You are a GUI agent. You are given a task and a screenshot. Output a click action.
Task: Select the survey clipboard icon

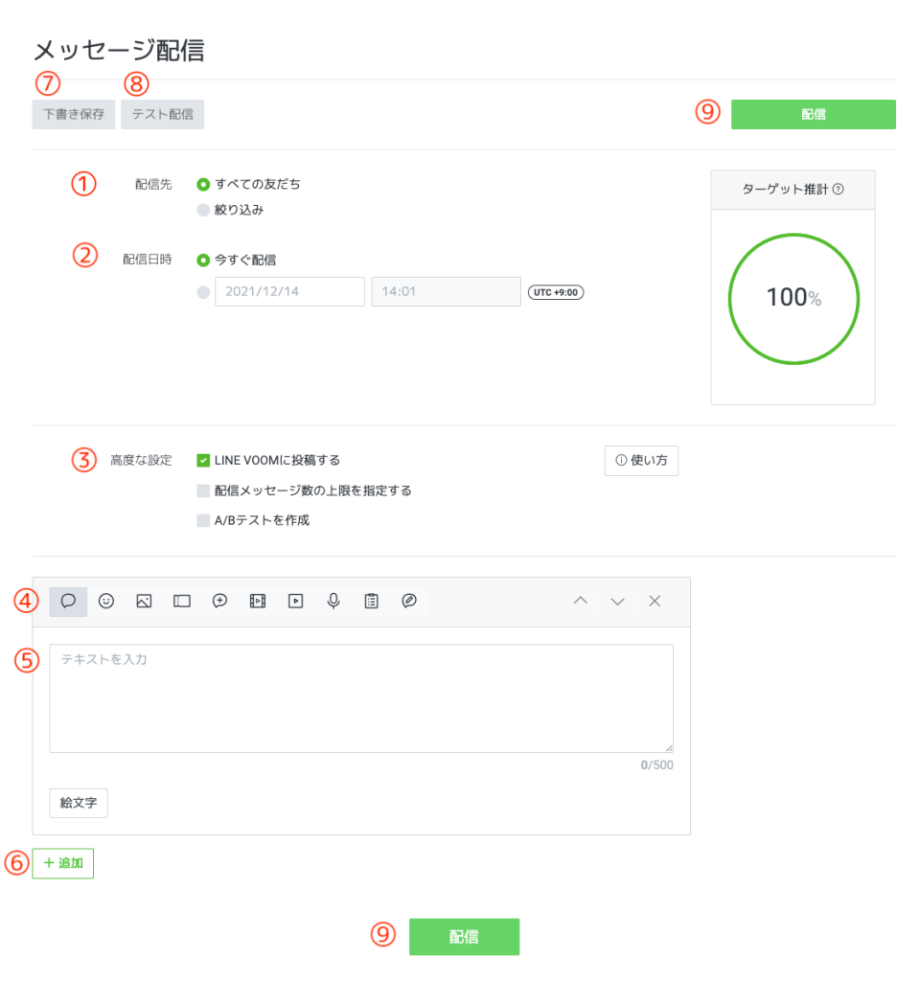point(372,602)
